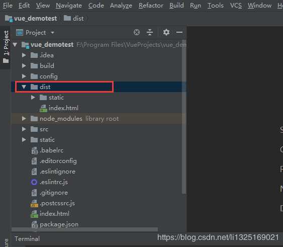The height and width of the screenshot is (247, 283).
Task: Select the src folder name
Action: [44, 129]
